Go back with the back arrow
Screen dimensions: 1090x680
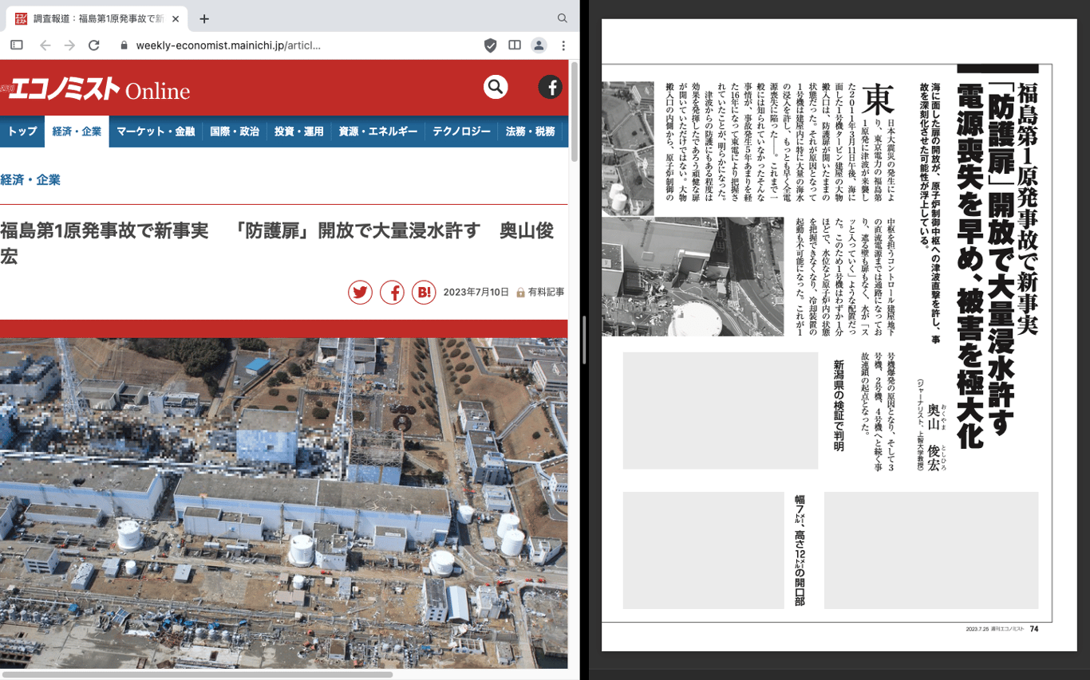45,45
